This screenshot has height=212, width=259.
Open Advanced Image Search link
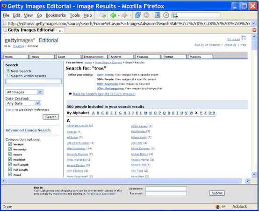point(28,130)
